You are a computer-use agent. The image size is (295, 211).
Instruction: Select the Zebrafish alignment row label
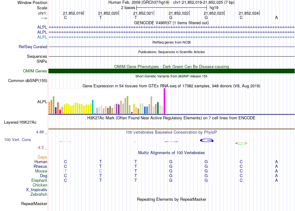tap(39, 194)
